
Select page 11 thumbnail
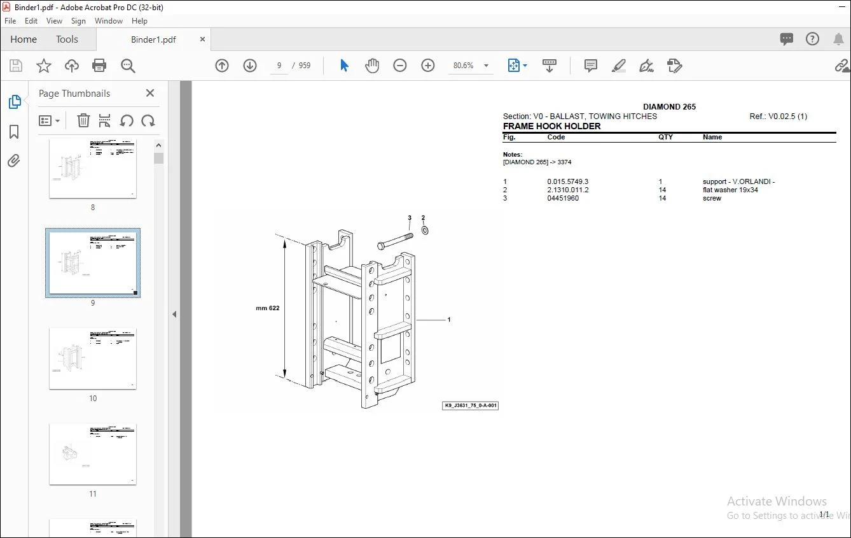click(x=93, y=454)
